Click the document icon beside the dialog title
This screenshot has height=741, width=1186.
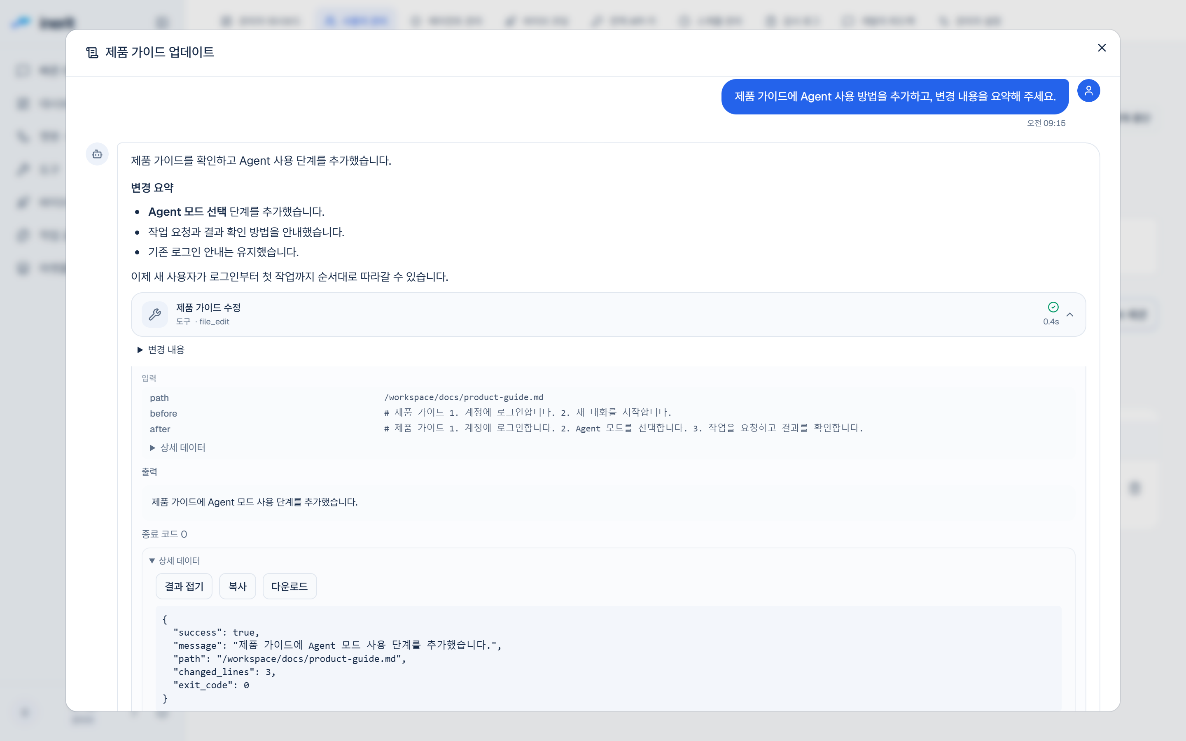(x=92, y=52)
